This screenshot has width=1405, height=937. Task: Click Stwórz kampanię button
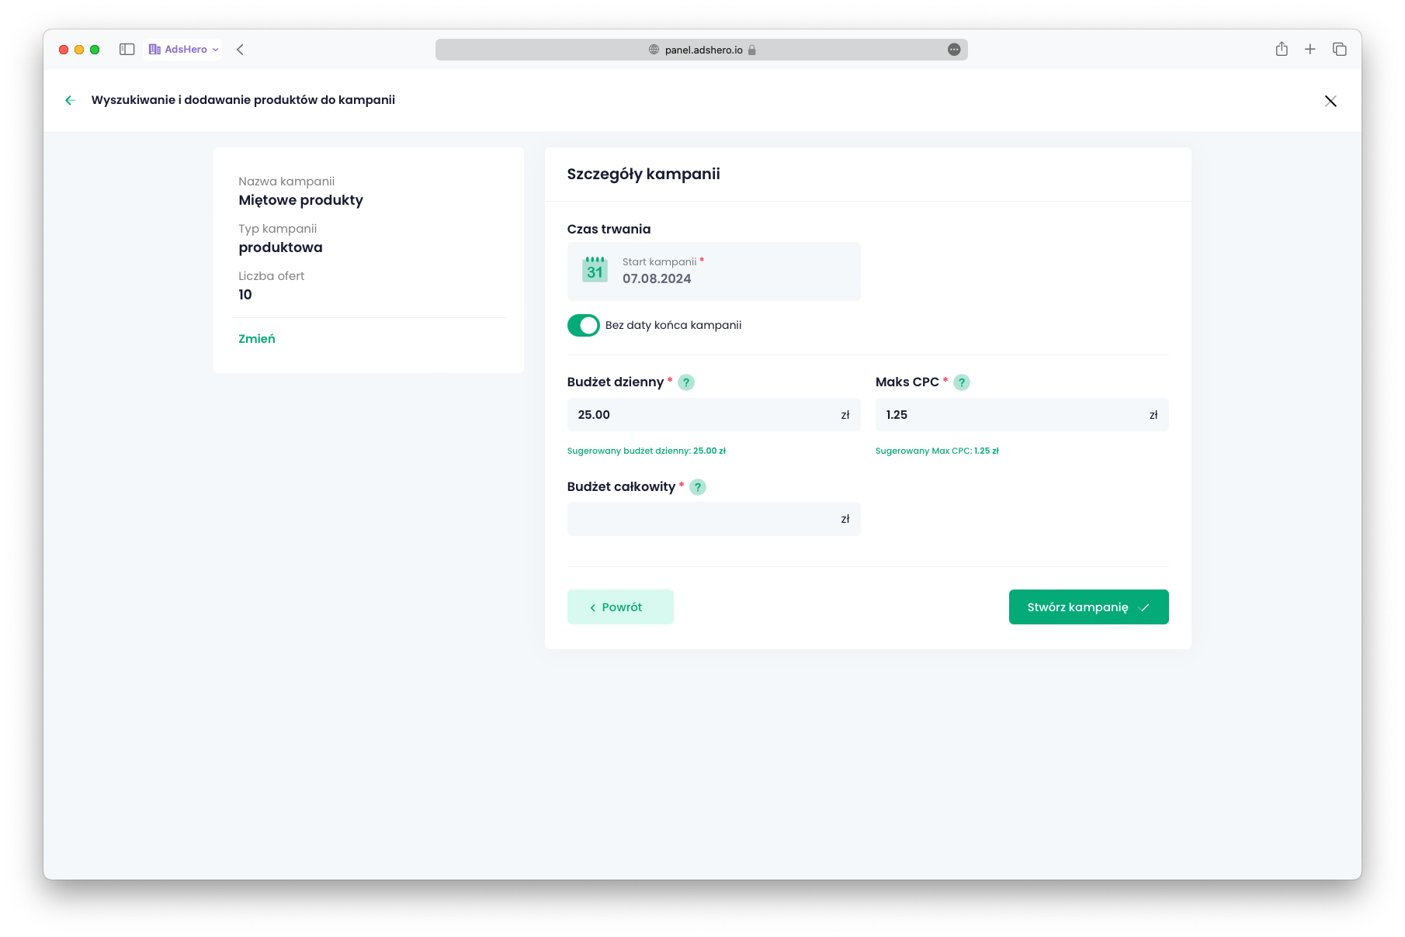(x=1088, y=607)
